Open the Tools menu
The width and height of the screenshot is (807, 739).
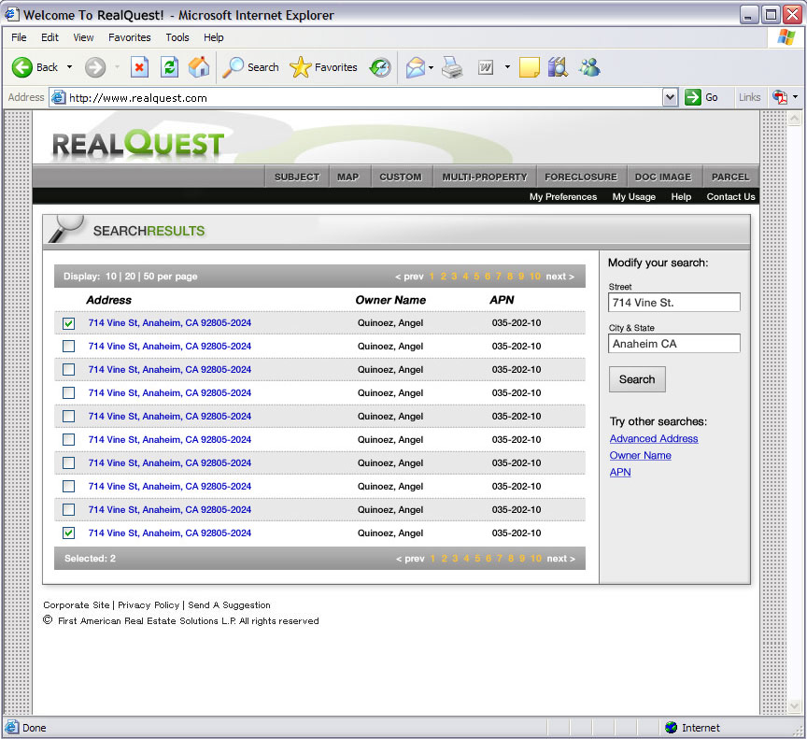[x=177, y=37]
